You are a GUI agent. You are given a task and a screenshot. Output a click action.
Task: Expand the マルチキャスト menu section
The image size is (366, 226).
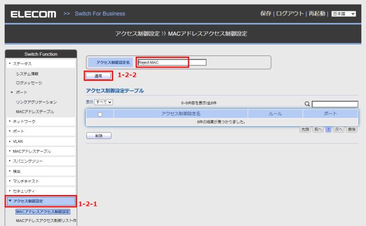41,181
